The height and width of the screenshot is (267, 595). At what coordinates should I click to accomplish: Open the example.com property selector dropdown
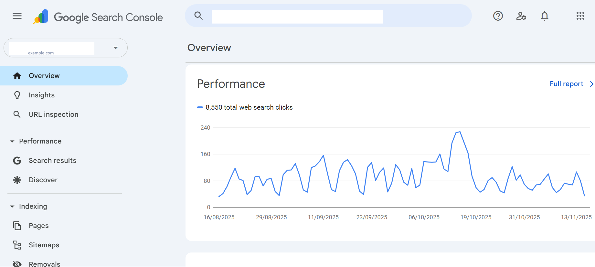tap(66, 48)
